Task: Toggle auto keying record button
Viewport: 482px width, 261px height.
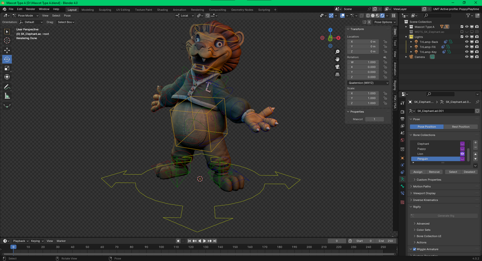Action: point(178,241)
